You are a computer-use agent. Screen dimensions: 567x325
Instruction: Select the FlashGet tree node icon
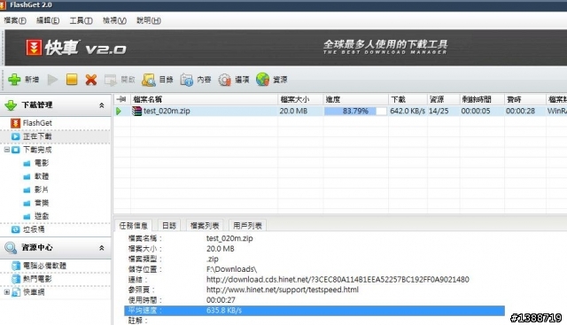(x=15, y=123)
